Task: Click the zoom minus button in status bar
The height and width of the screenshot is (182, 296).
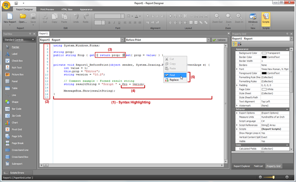Action: pyautogui.click(x=260, y=177)
